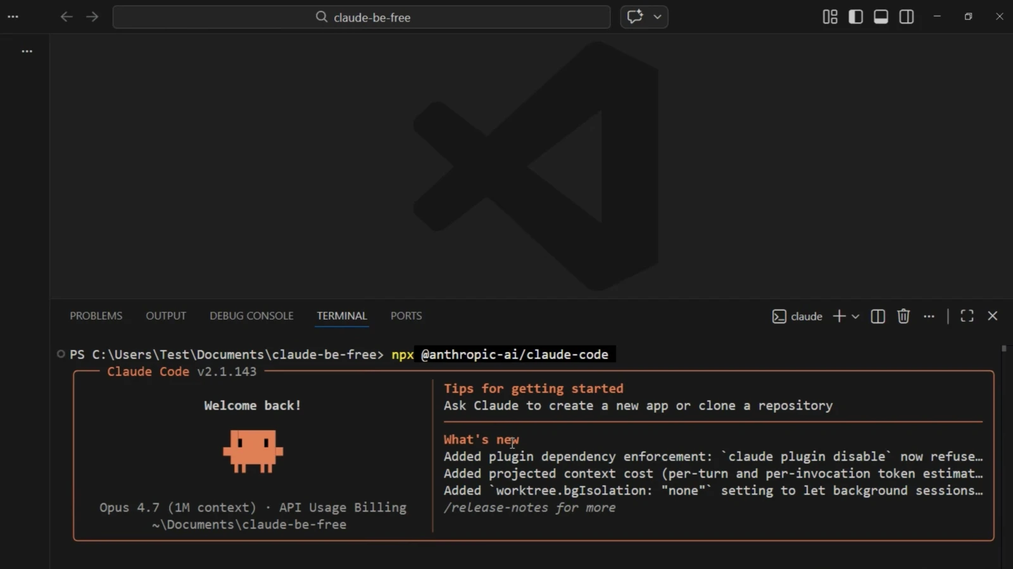Select the claude terminal instance label
Image resolution: width=1013 pixels, height=569 pixels.
[797, 316]
